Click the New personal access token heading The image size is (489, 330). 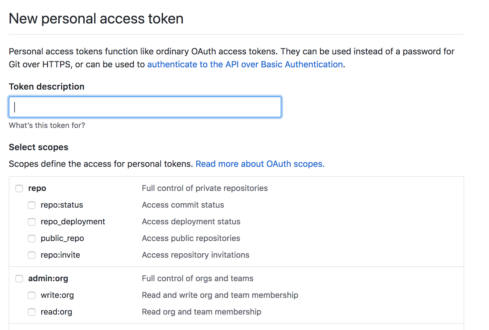click(x=96, y=19)
